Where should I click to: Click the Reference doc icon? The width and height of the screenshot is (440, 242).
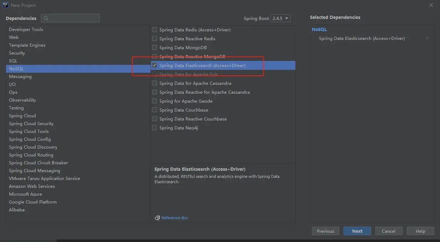[157, 218]
